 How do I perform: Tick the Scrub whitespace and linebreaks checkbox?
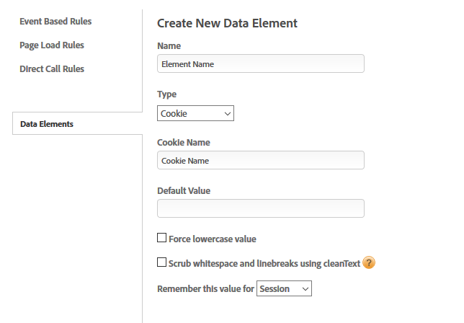coord(161,262)
